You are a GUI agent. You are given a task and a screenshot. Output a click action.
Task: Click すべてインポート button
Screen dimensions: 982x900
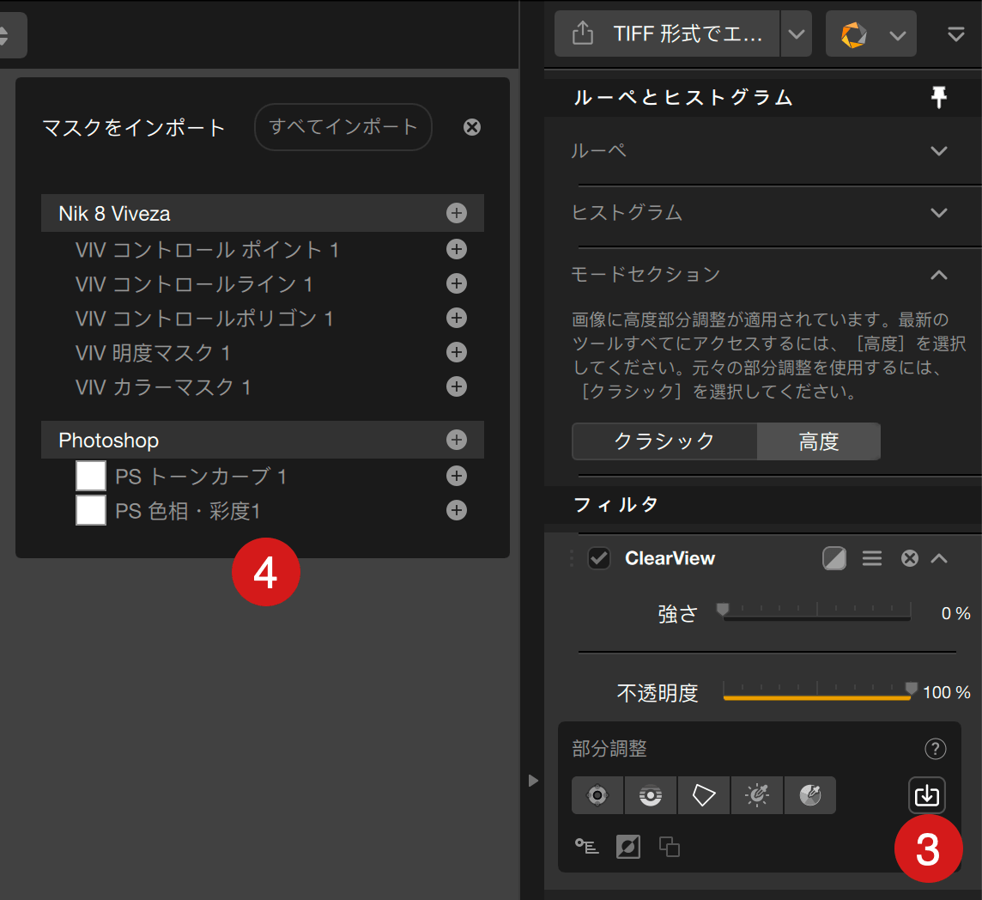tap(343, 127)
